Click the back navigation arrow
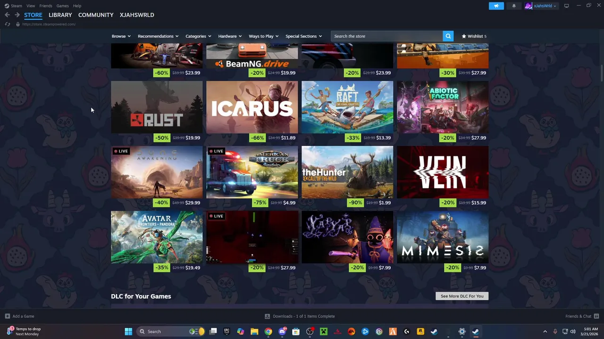 7,15
